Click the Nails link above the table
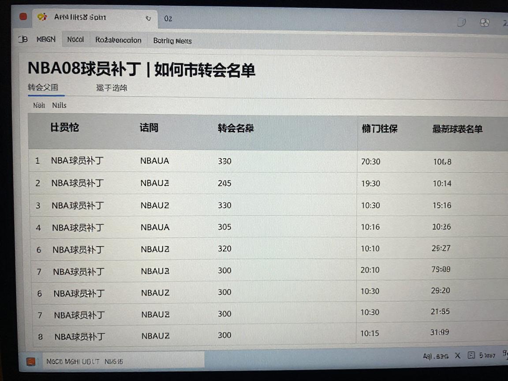This screenshot has width=508, height=381. pyautogui.click(x=59, y=105)
